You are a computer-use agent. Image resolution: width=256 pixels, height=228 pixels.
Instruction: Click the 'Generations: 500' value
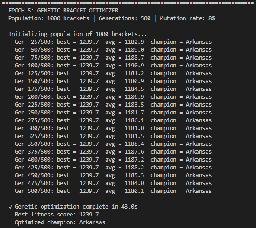(x=125, y=18)
